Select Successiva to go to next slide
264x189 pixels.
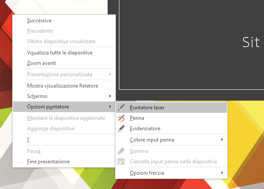(x=39, y=20)
